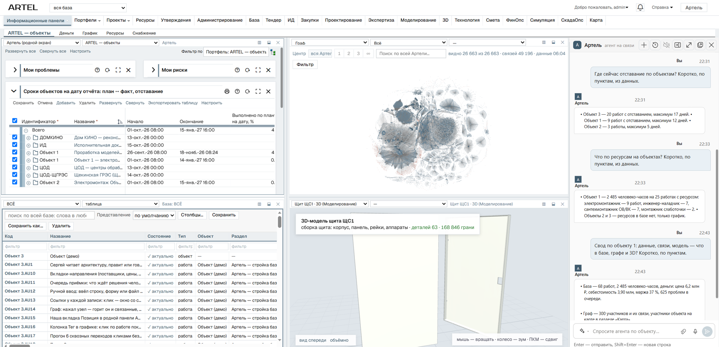Open help for the Мои риски widget
Viewport: 719px width, 347px height.
237,70
